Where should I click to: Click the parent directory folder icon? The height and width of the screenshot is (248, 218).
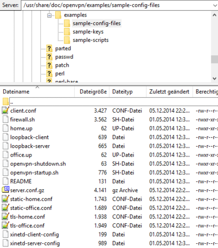pyautogui.click(x=6, y=102)
